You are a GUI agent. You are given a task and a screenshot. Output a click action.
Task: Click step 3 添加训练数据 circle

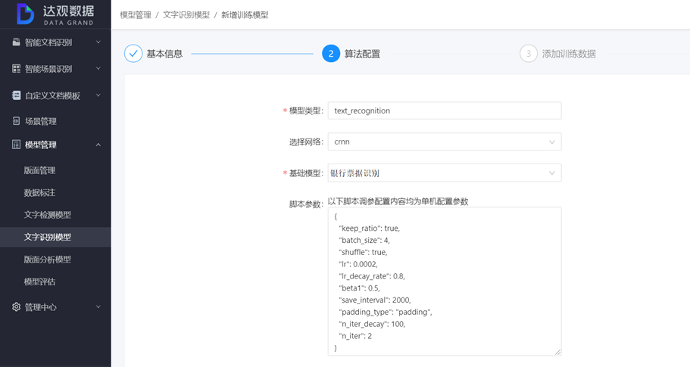click(x=528, y=54)
